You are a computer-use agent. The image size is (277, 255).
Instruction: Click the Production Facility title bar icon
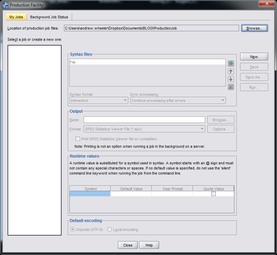pos(5,5)
